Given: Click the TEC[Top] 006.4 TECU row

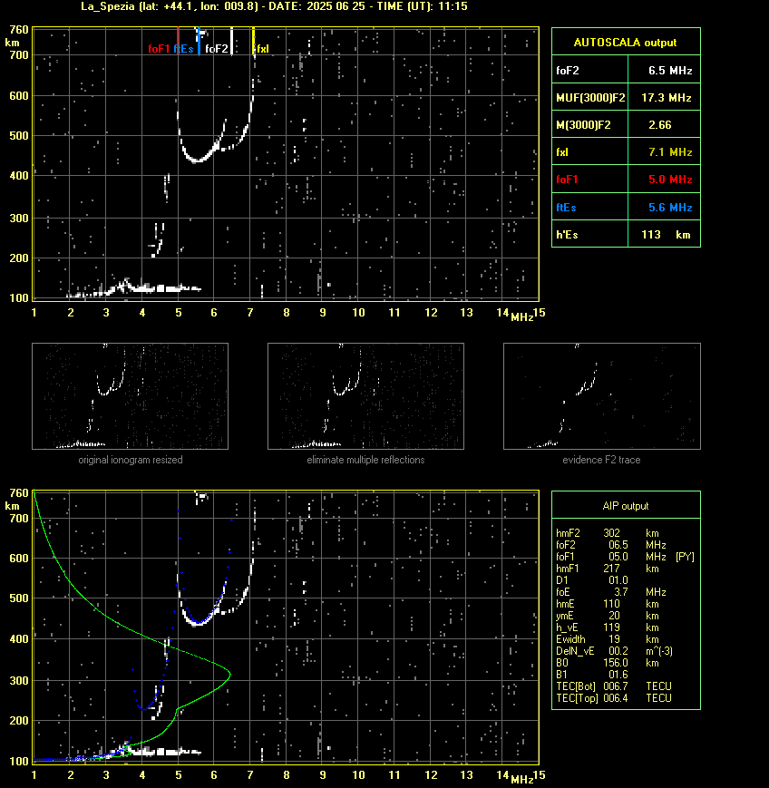Looking at the screenshot, I should point(614,698).
